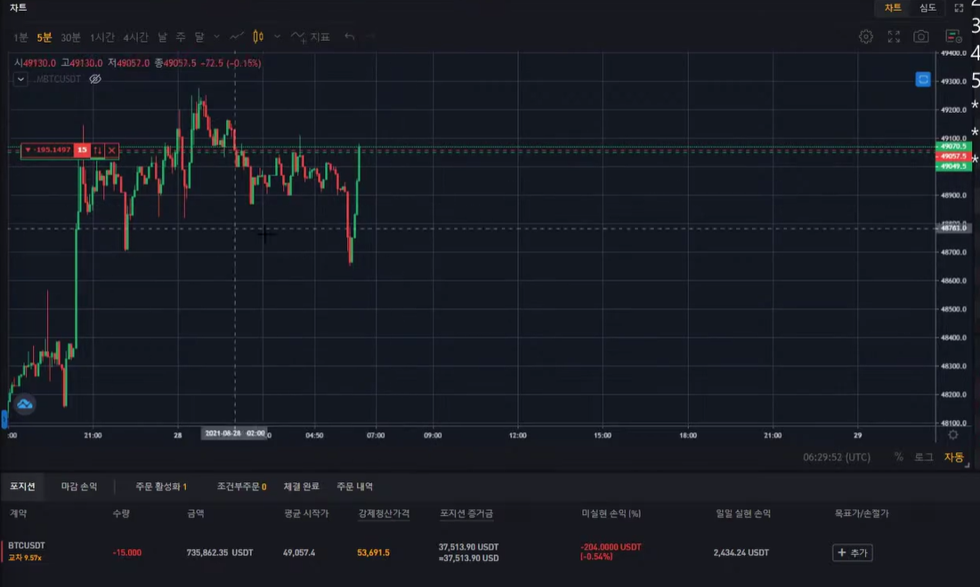980x587 pixels.
Task: Toggle 자동 auto scale
Action: 954,457
